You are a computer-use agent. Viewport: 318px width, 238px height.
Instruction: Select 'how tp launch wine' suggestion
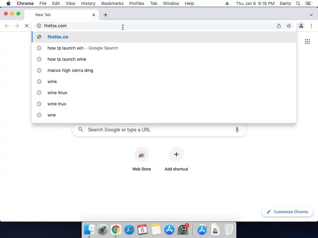click(164, 59)
